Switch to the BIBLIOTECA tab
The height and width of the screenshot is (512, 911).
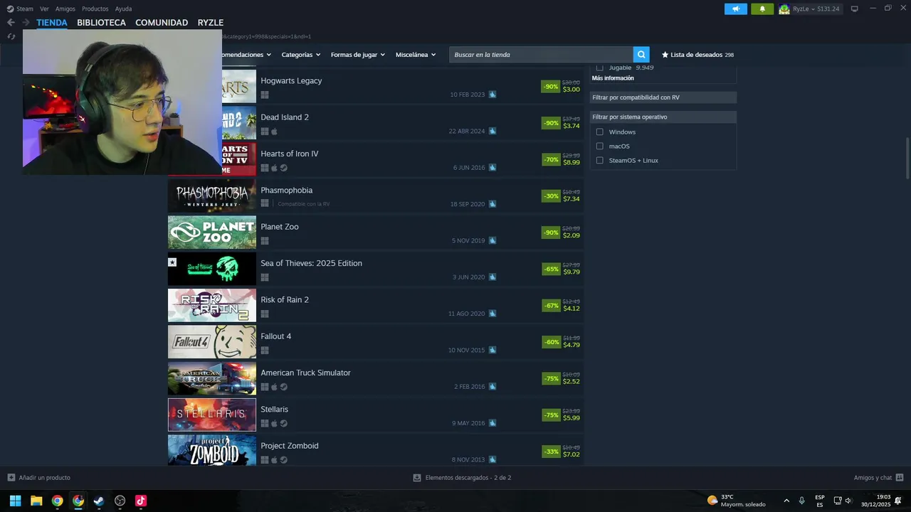coord(101,23)
